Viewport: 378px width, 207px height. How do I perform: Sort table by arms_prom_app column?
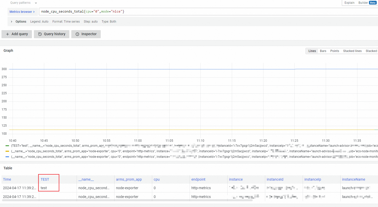coord(129,179)
